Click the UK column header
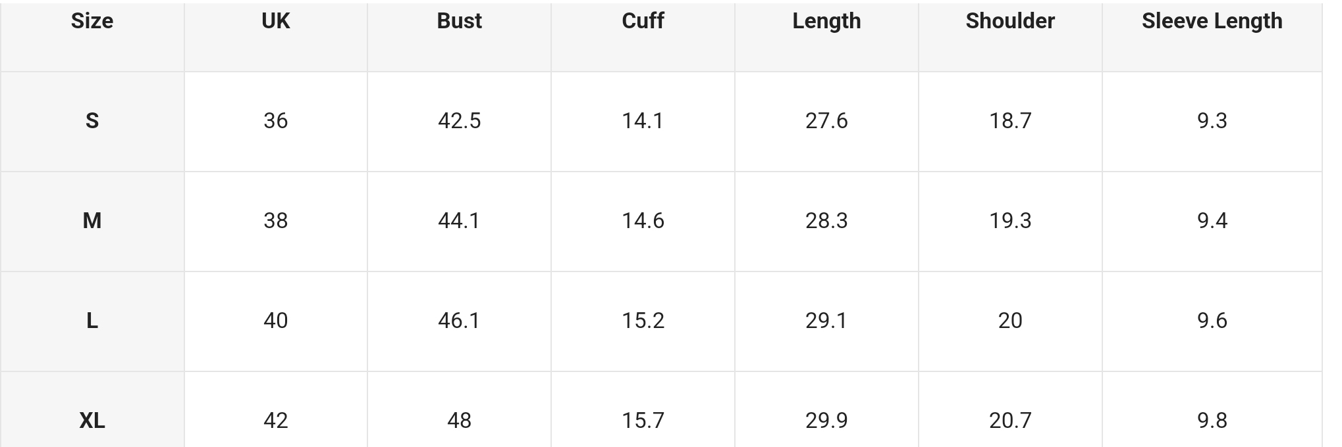 coord(275,21)
